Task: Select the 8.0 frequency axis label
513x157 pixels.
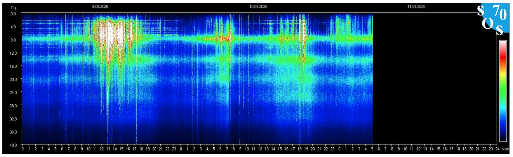Action: (13, 40)
